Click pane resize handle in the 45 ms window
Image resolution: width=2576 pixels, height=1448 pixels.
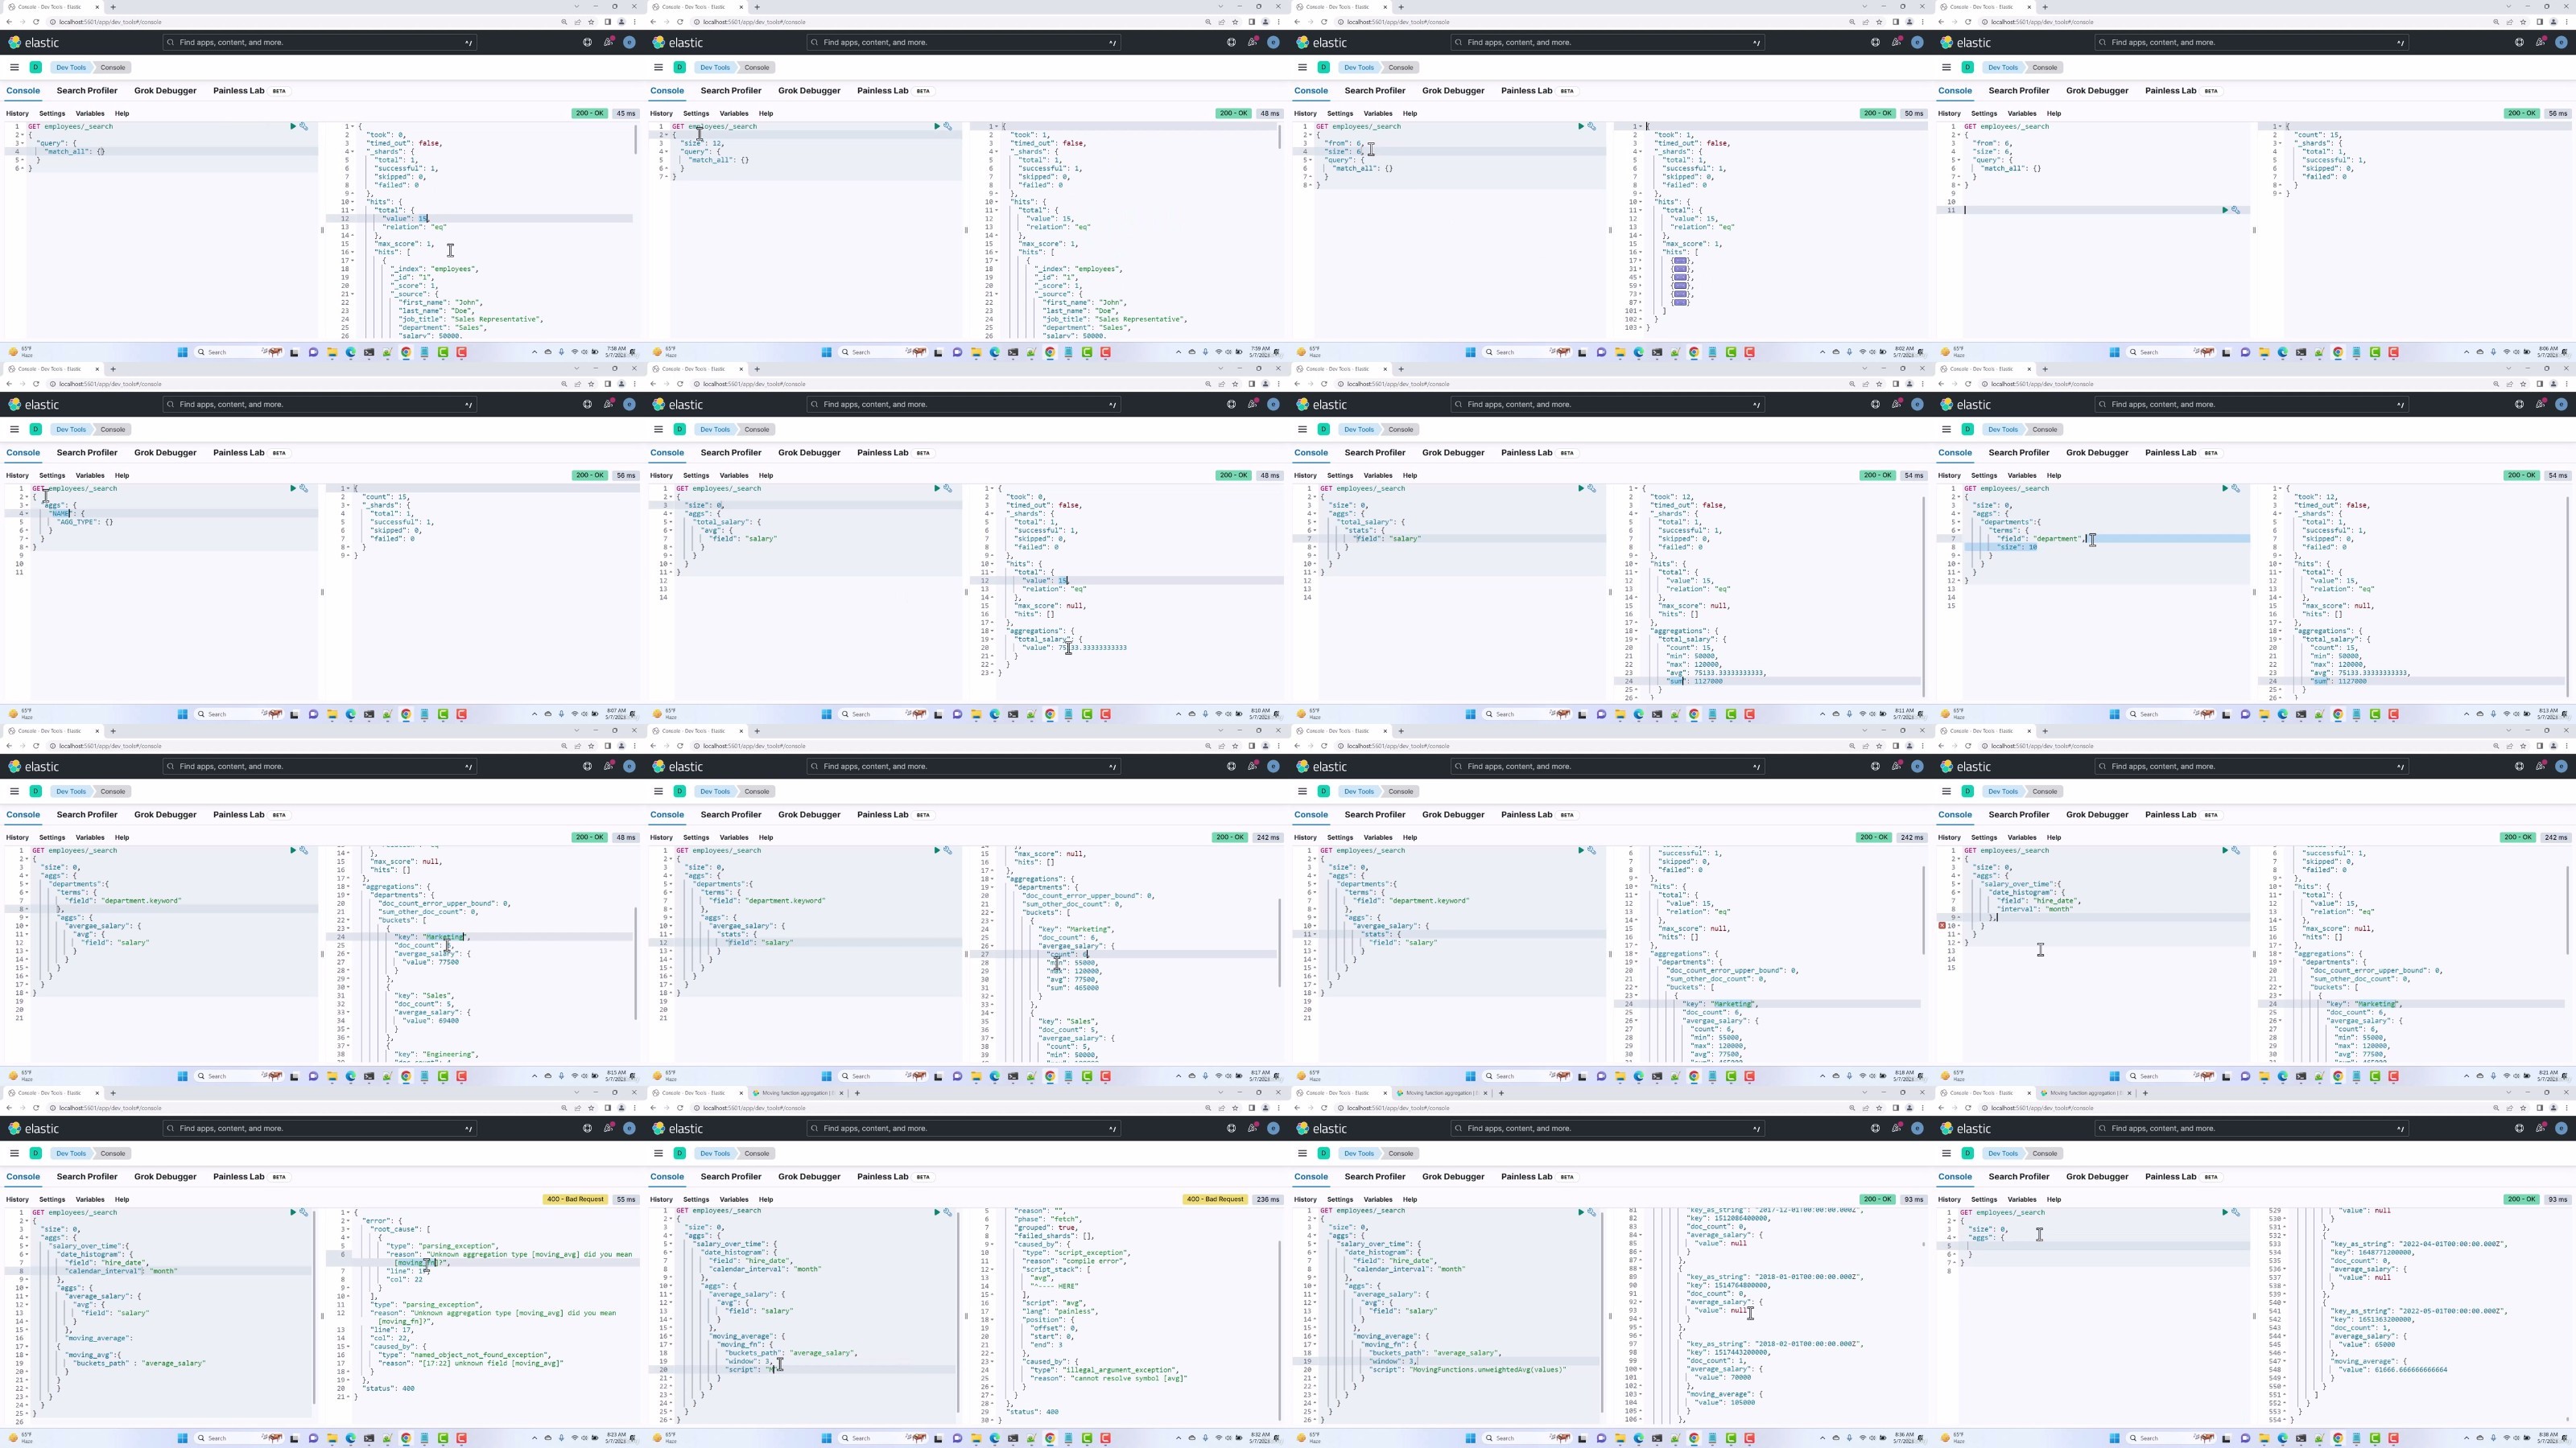click(322, 231)
